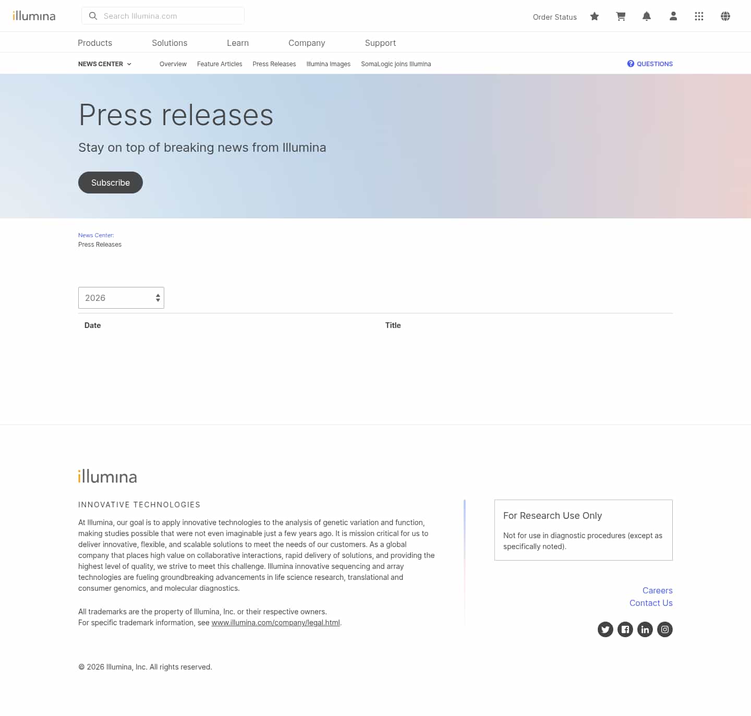751x716 pixels.
Task: Open the Careers link
Action: (658, 590)
